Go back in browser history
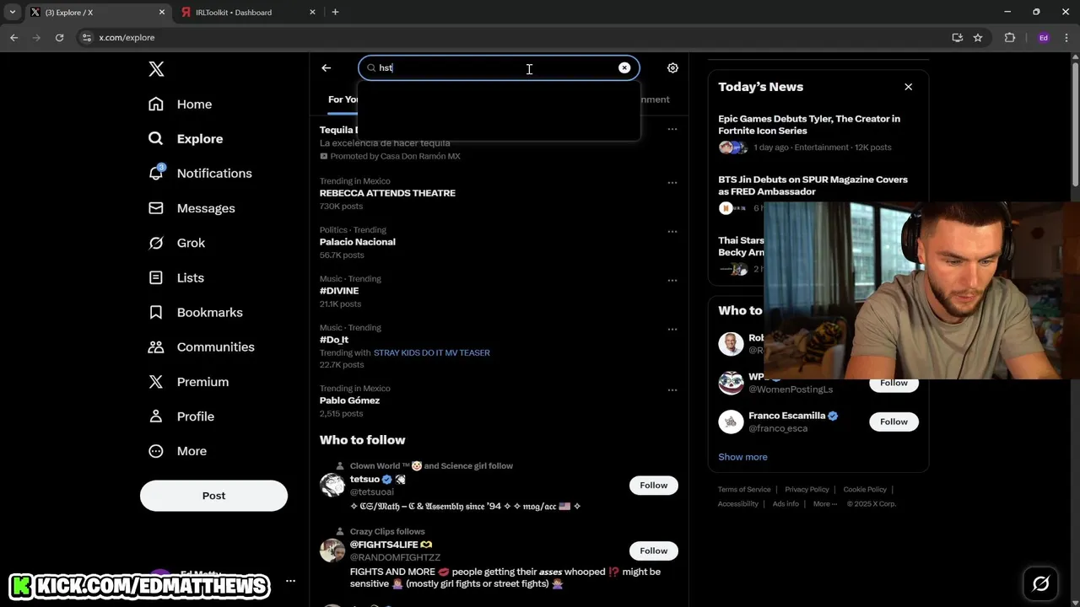 tap(13, 38)
